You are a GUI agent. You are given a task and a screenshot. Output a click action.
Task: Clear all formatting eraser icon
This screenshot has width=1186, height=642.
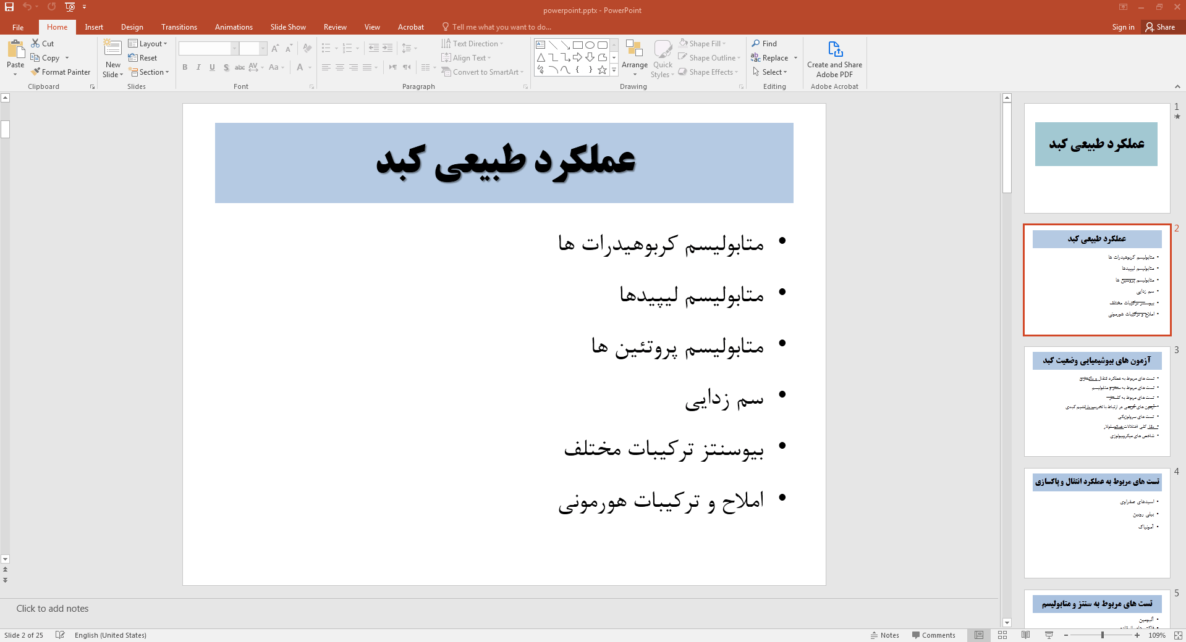click(307, 48)
